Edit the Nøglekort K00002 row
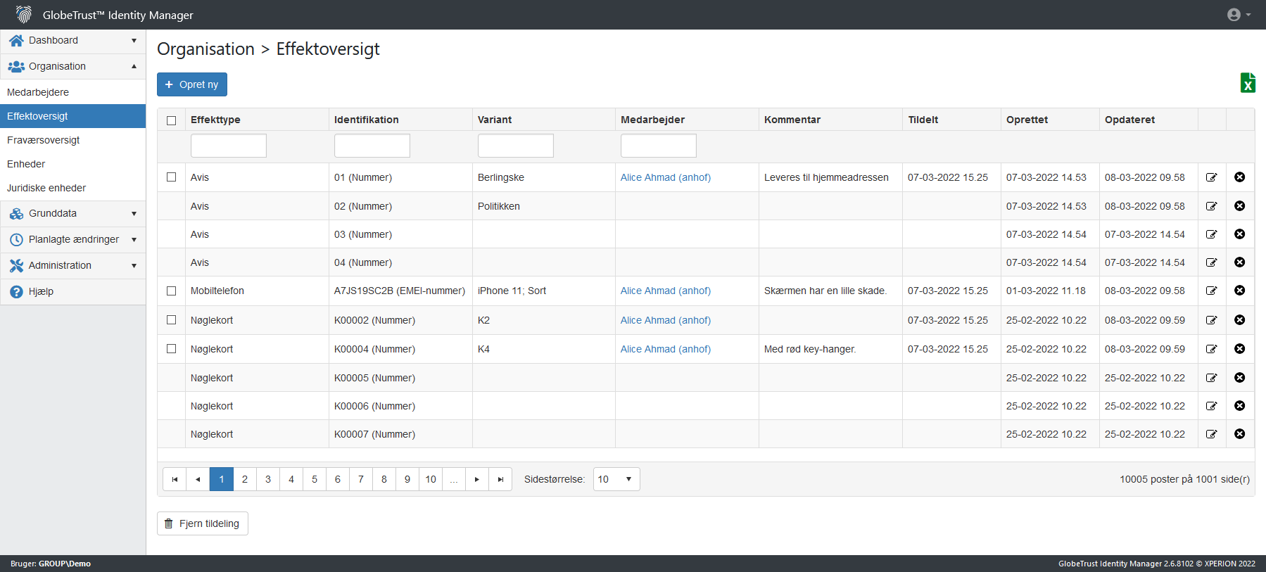 1212,320
